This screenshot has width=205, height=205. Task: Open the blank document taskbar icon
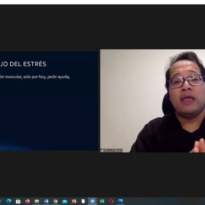click(83, 201)
